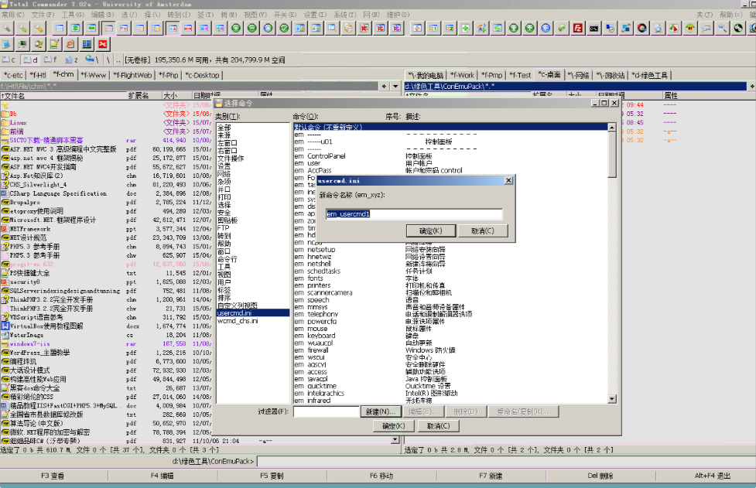The width and height of the screenshot is (756, 488).
Task: Select the em keyboard command row
Action: click(450, 336)
